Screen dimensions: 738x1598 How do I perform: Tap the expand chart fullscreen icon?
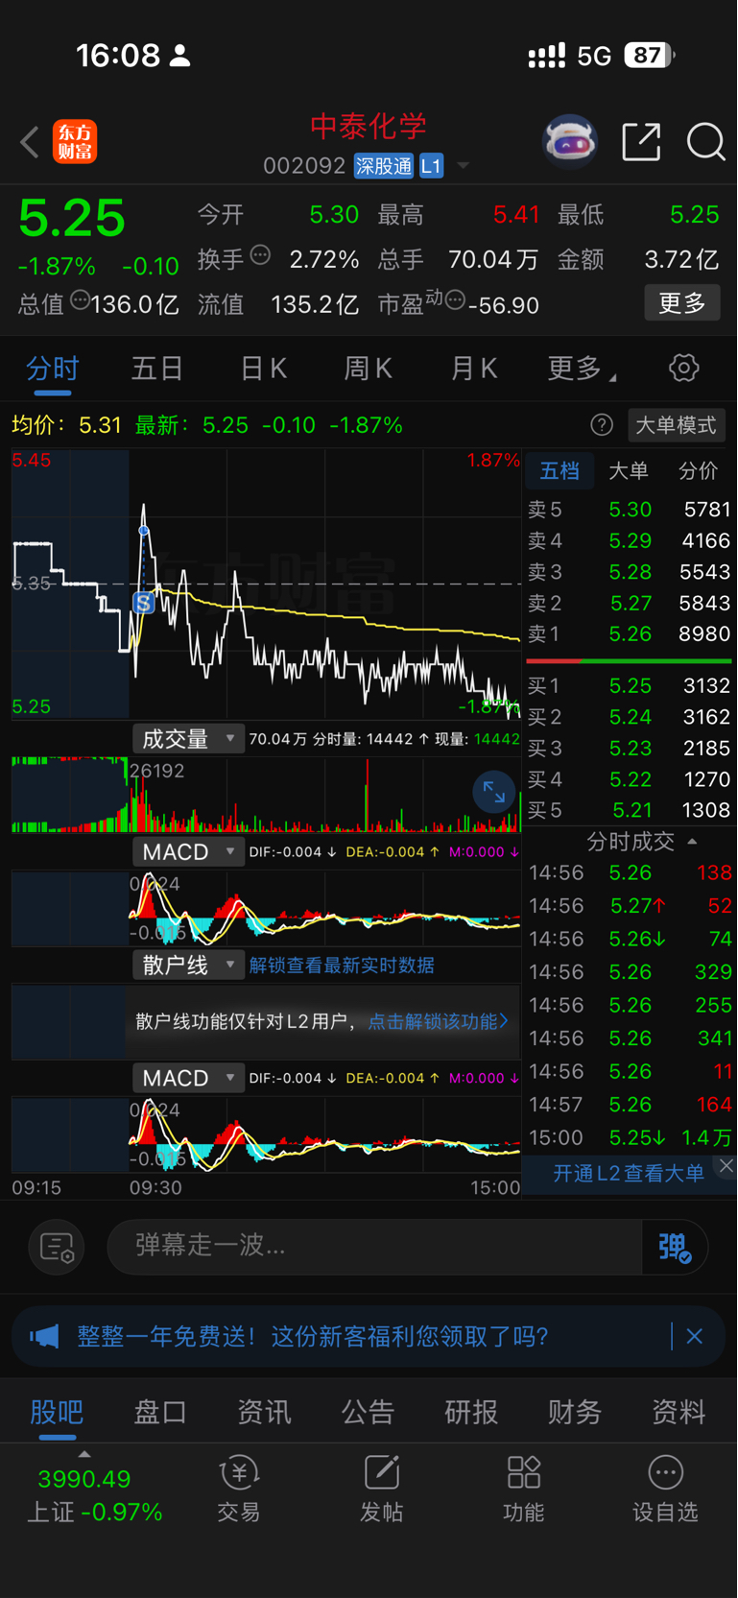click(494, 793)
